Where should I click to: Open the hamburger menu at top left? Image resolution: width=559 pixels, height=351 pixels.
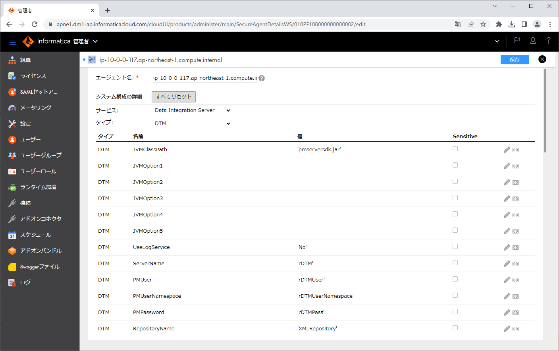coord(12,42)
